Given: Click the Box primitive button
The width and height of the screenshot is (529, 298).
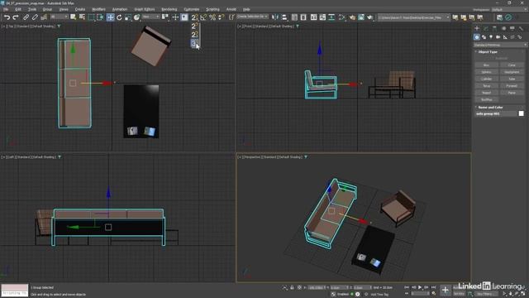Looking at the screenshot, I should (x=486, y=65).
